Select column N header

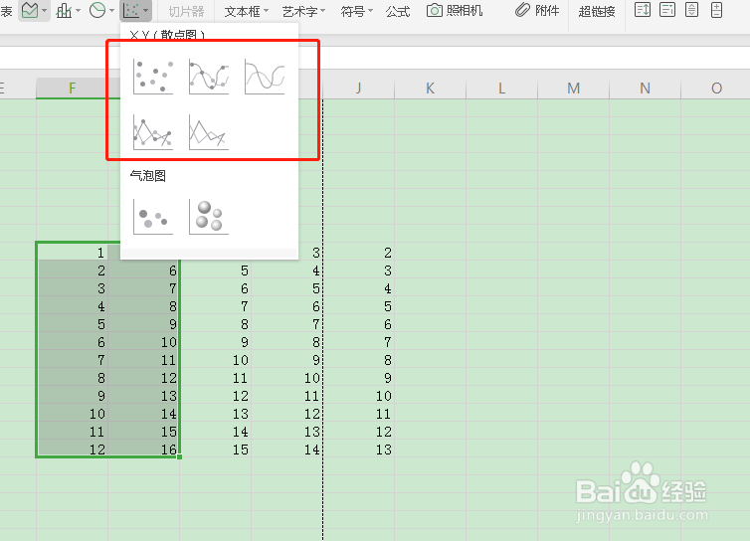(645, 89)
